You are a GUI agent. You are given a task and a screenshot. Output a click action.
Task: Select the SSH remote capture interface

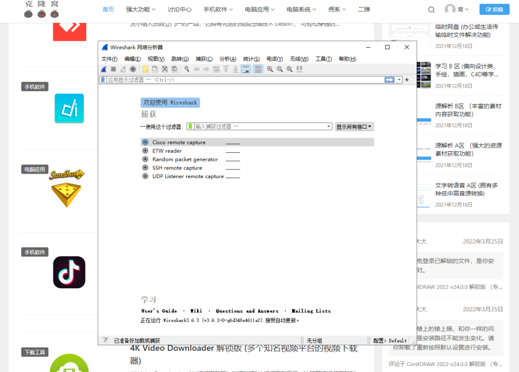[x=257, y=168]
